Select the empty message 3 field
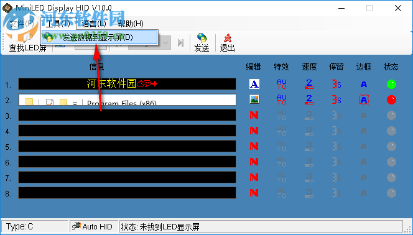This screenshot has height=235, width=413. (128, 115)
